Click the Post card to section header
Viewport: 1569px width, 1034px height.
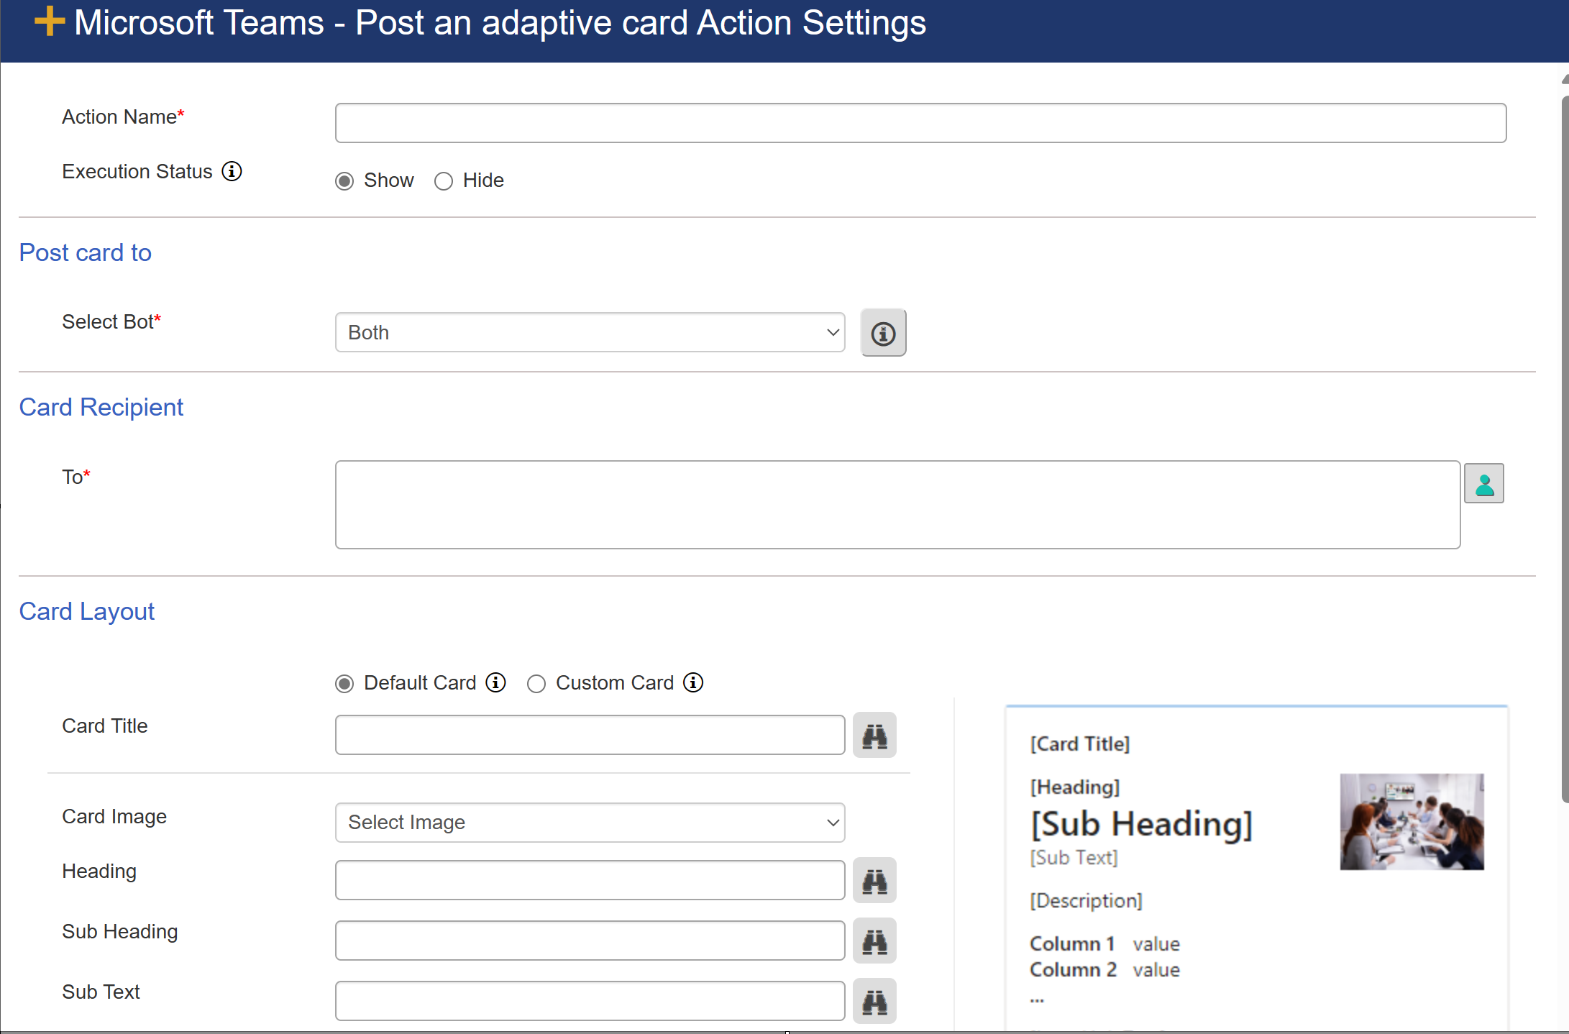click(x=86, y=252)
